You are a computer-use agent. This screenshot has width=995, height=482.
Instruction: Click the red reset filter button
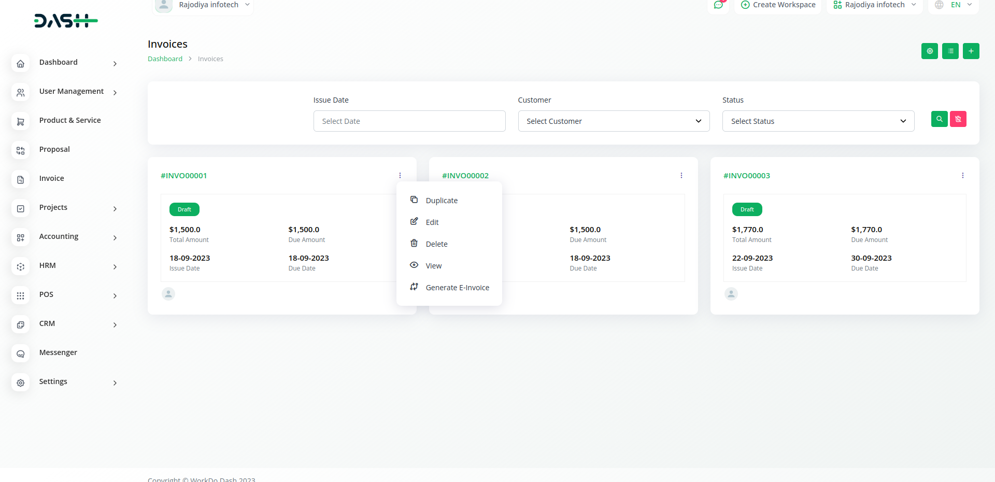(958, 119)
